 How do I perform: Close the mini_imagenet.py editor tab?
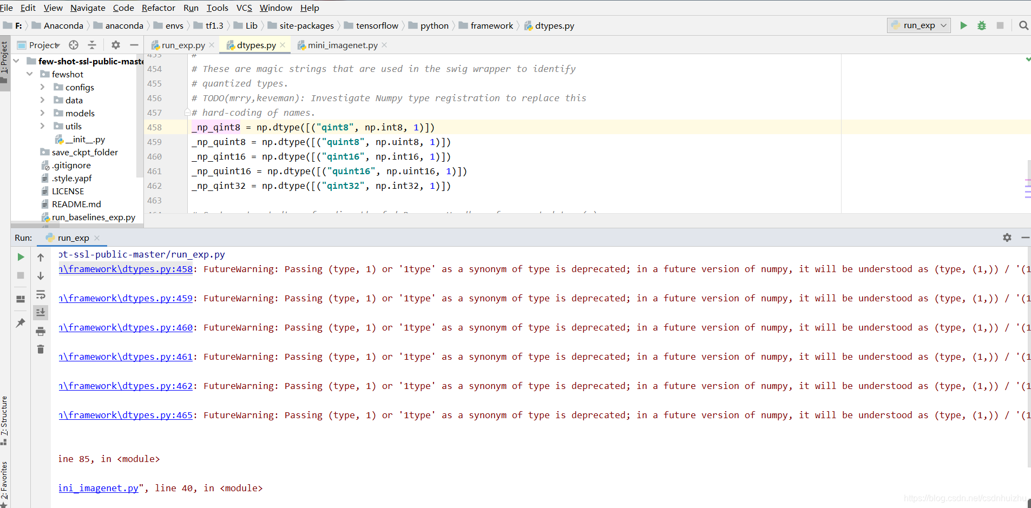(x=384, y=45)
